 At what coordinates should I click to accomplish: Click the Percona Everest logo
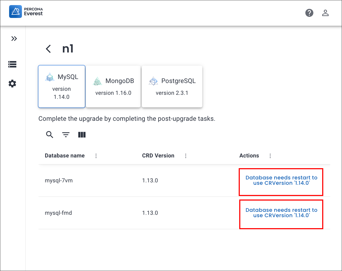click(x=26, y=12)
